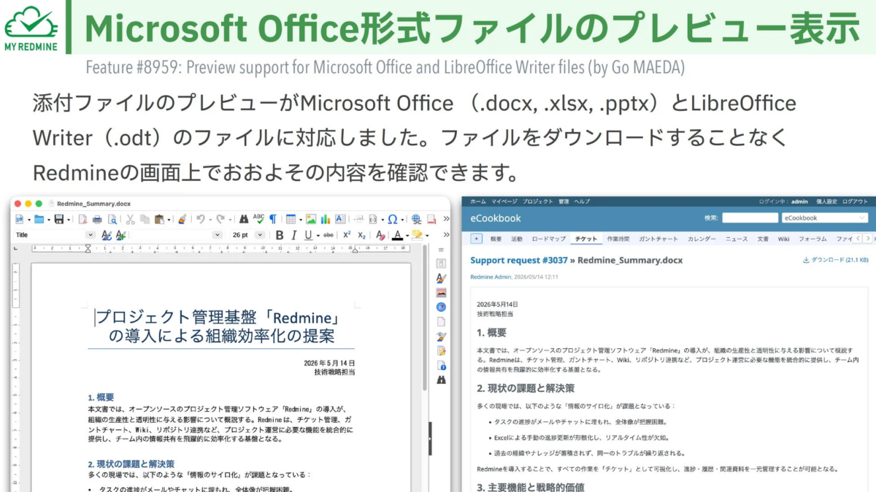Click the Copy icon in Writer toolbar

145,218
